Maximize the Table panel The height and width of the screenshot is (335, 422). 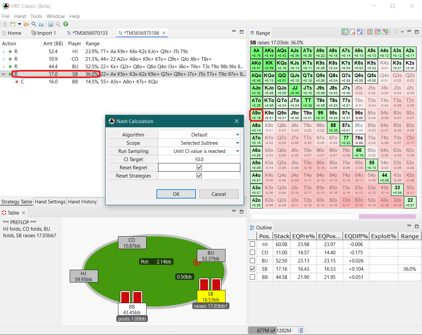pyautogui.click(x=242, y=212)
